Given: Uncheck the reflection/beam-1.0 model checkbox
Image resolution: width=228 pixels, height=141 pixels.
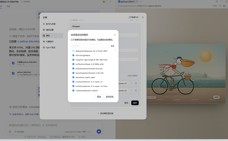Looking at the screenshot, I should 73,64.
